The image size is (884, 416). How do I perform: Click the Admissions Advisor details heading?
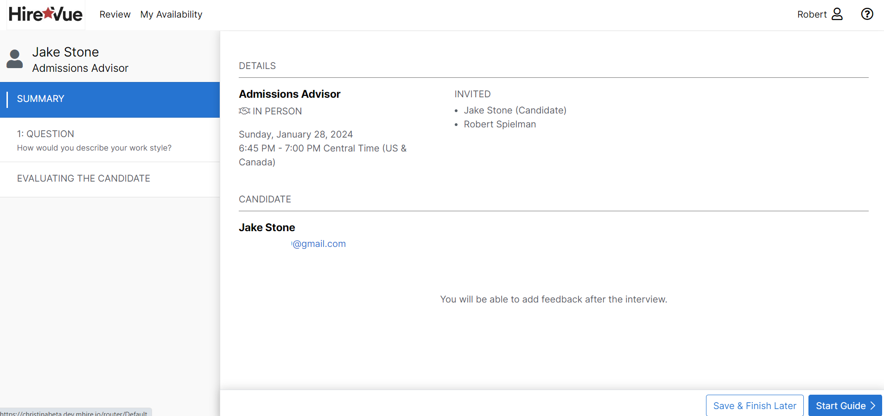[x=289, y=94]
